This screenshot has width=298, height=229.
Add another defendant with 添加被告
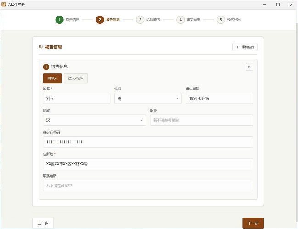(x=245, y=47)
